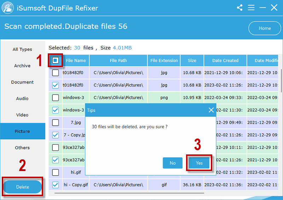Sort by File Extension column header
The width and height of the screenshot is (283, 200).
[164, 60]
